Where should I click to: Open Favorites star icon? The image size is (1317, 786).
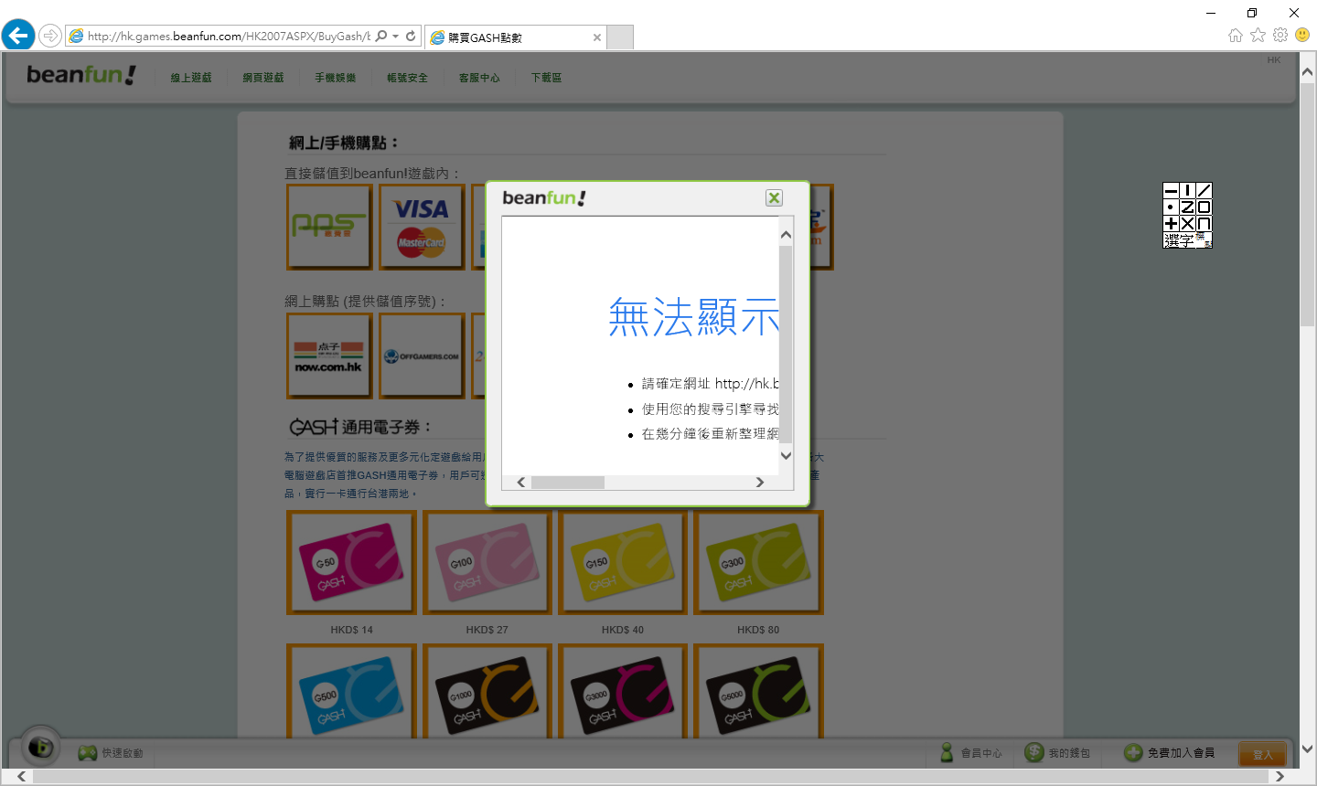click(1258, 36)
